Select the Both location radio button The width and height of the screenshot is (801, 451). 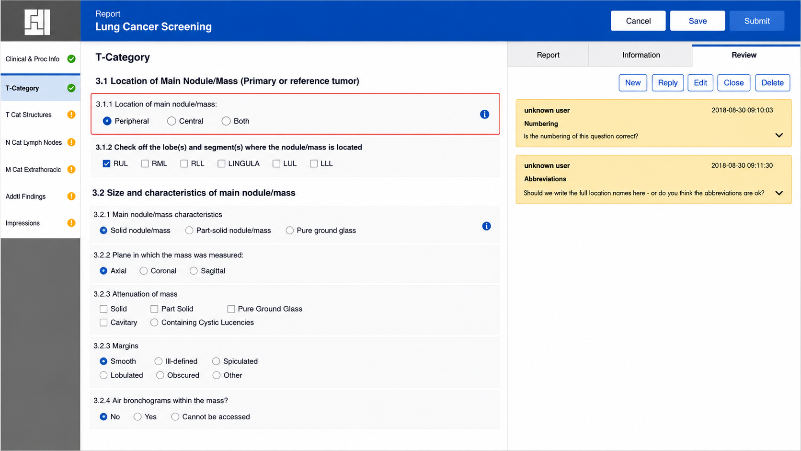pyautogui.click(x=226, y=121)
